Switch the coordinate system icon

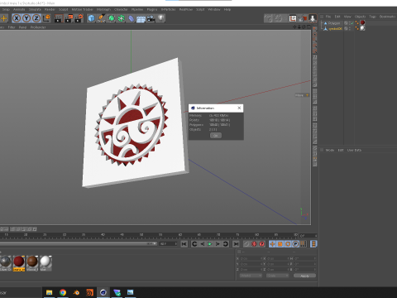[x=46, y=18]
